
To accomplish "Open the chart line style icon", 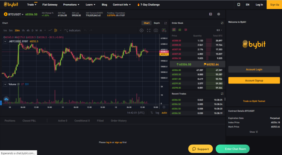I will [50, 31].
